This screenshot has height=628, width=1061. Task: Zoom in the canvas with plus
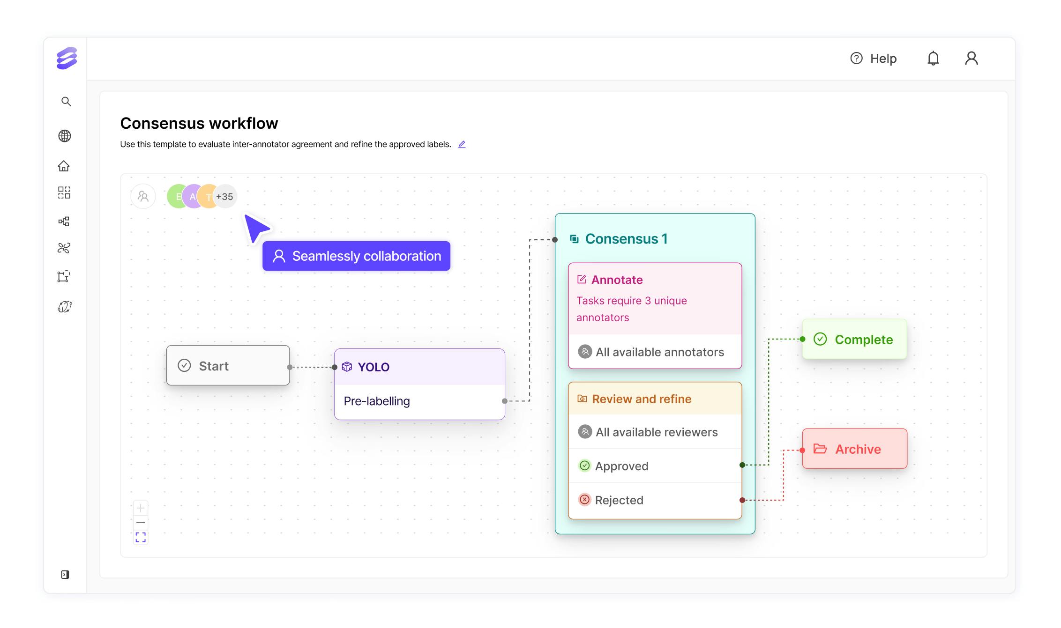(141, 508)
